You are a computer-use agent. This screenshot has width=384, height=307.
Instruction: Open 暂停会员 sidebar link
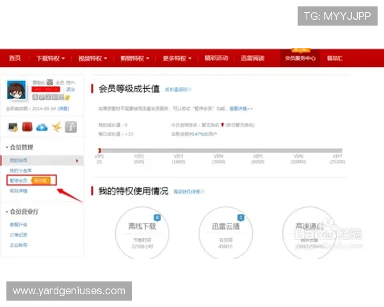pyautogui.click(x=19, y=180)
